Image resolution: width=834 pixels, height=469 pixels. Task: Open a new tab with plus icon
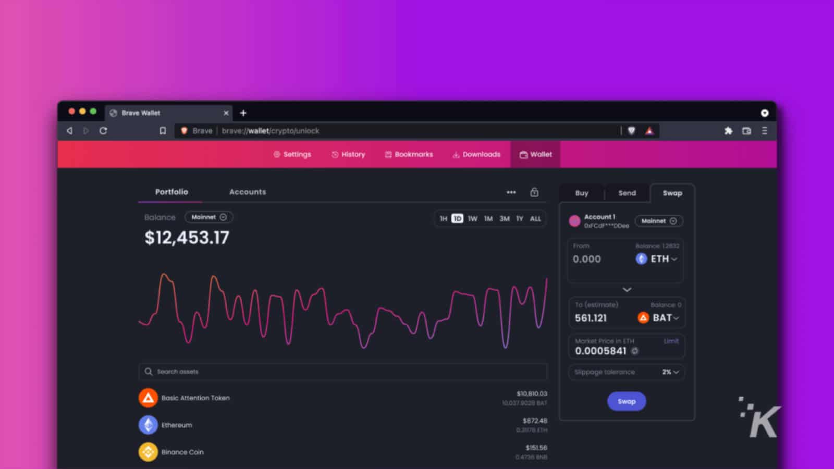coord(243,113)
